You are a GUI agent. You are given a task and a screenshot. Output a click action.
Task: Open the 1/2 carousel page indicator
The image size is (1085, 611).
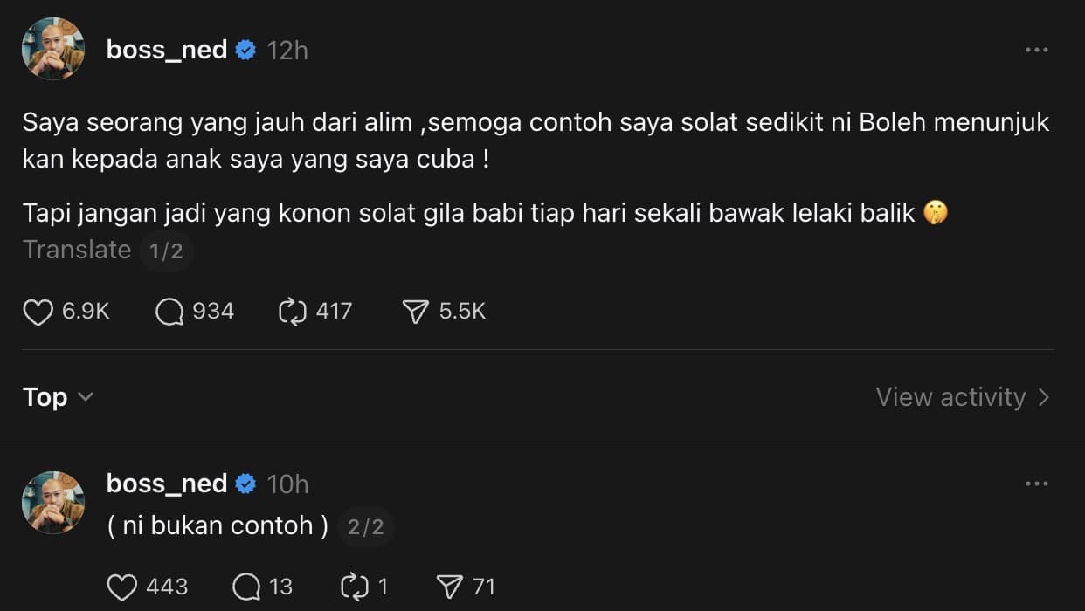[x=166, y=251]
